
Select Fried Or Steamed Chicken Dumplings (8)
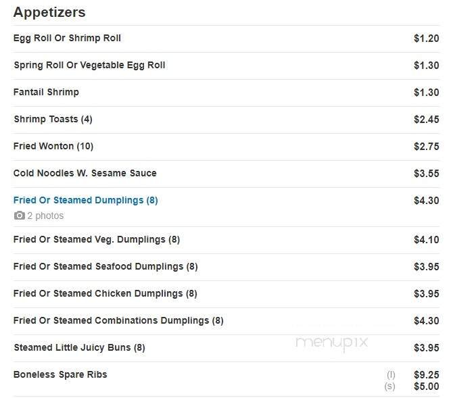point(105,293)
